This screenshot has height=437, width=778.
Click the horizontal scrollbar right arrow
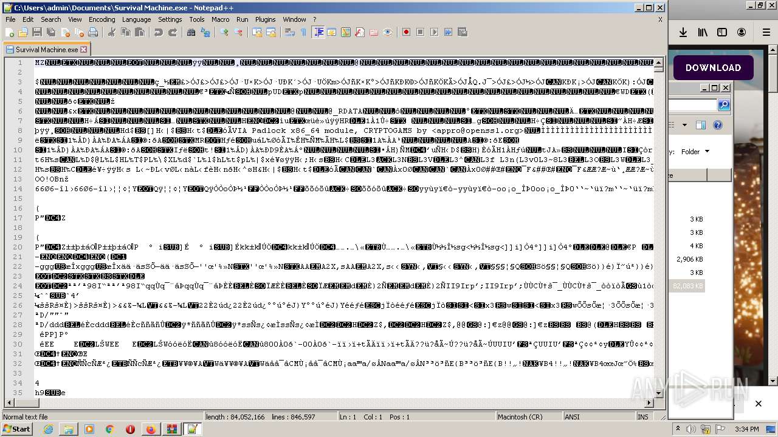click(649, 403)
